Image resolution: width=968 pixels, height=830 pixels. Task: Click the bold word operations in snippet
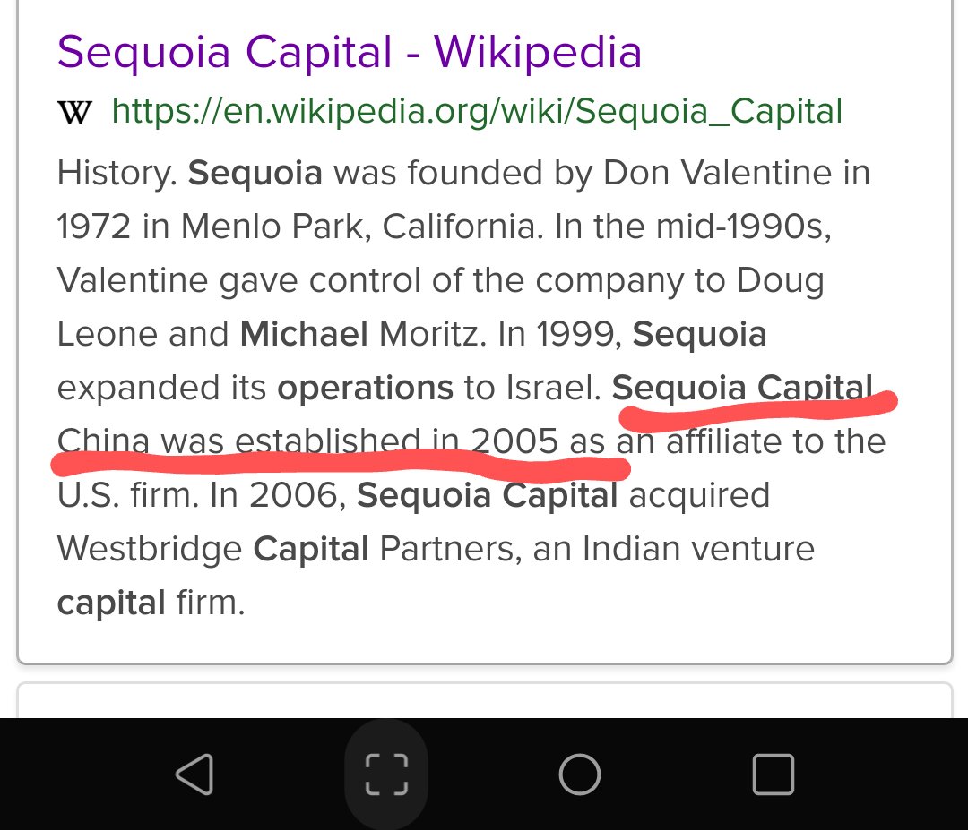coord(365,388)
